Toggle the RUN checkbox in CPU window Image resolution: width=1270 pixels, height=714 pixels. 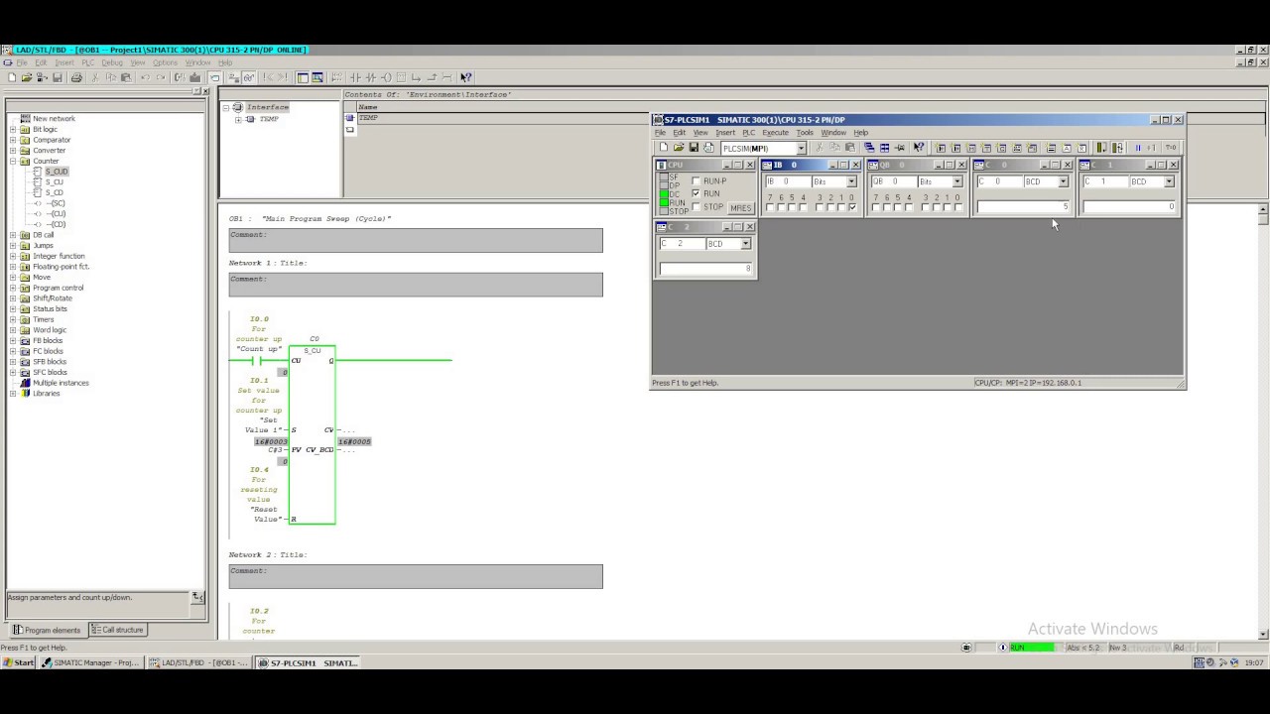696,193
